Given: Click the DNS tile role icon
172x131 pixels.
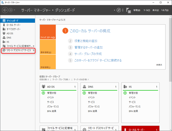Looking at the screenshot, I should (84, 87).
